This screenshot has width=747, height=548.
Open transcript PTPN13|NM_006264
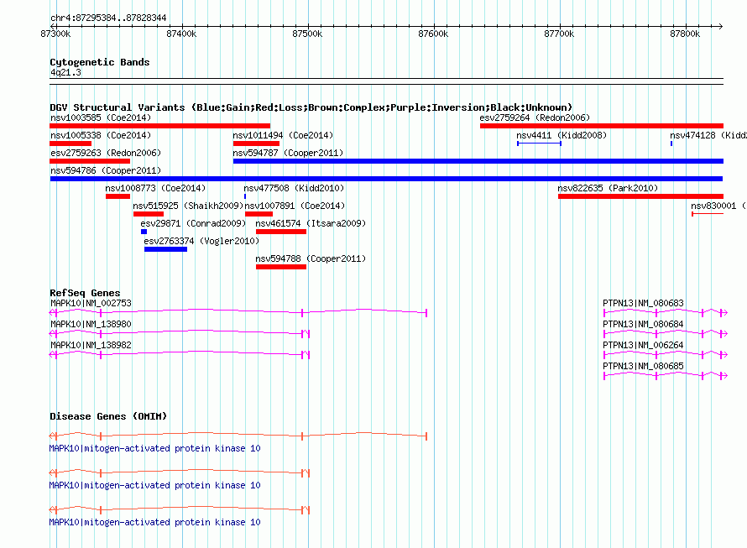point(643,345)
